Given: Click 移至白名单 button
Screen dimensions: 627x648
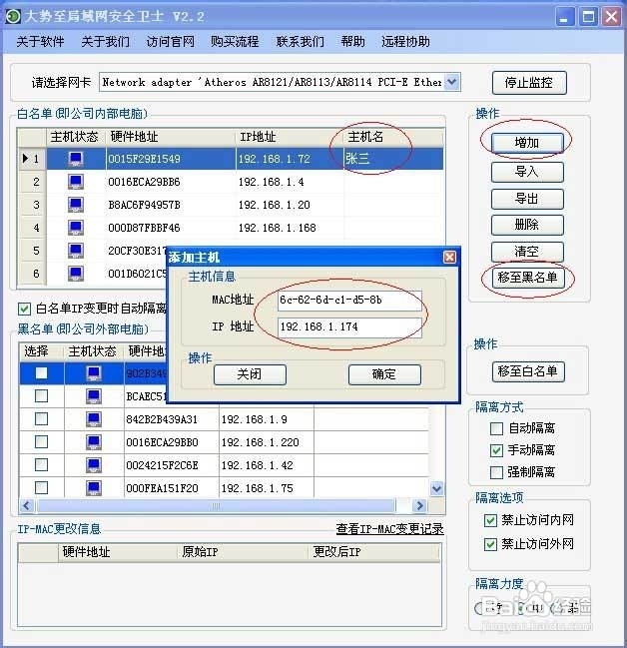Looking at the screenshot, I should tap(528, 371).
